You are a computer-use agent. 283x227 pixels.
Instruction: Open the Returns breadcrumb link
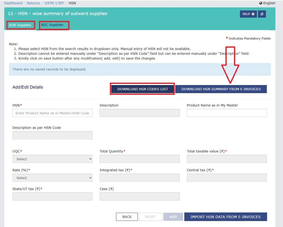[x=33, y=3]
